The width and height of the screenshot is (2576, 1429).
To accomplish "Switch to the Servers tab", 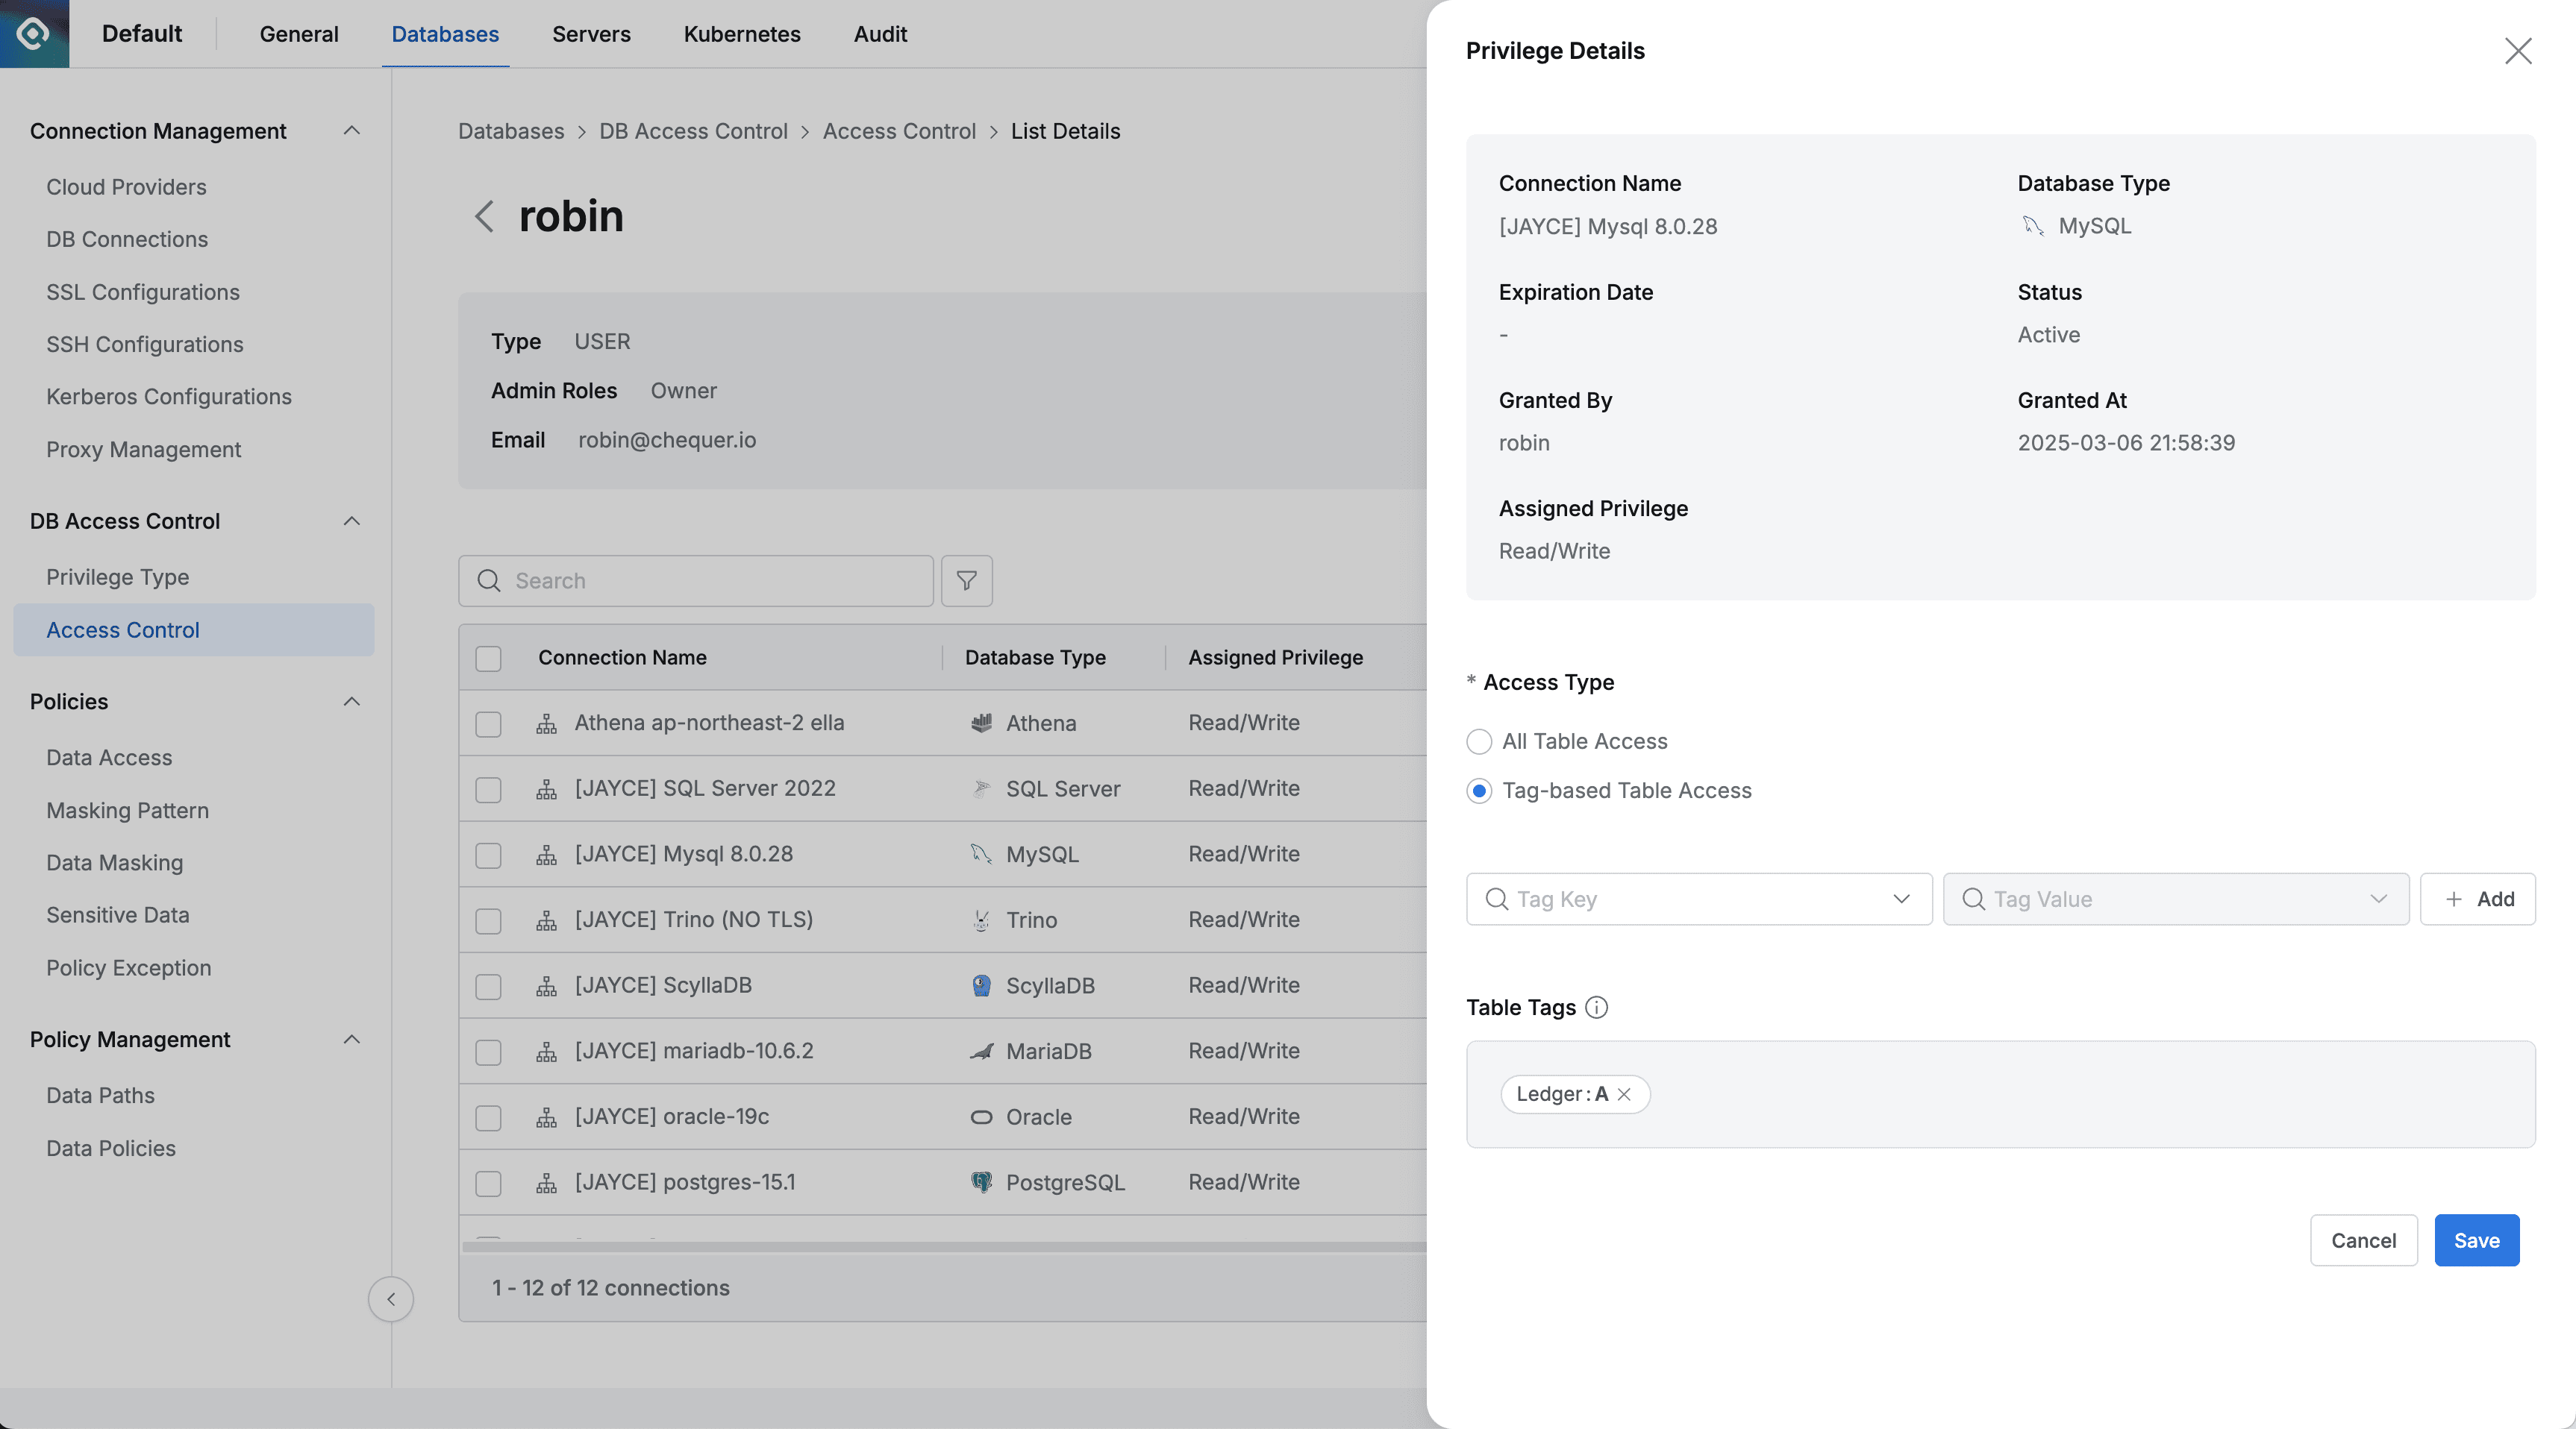I will 591,34.
